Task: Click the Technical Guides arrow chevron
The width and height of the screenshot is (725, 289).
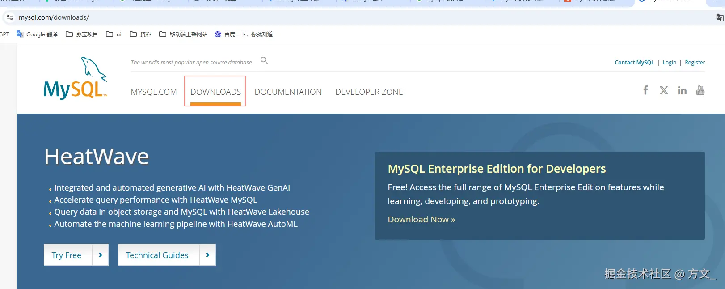Action: point(207,255)
